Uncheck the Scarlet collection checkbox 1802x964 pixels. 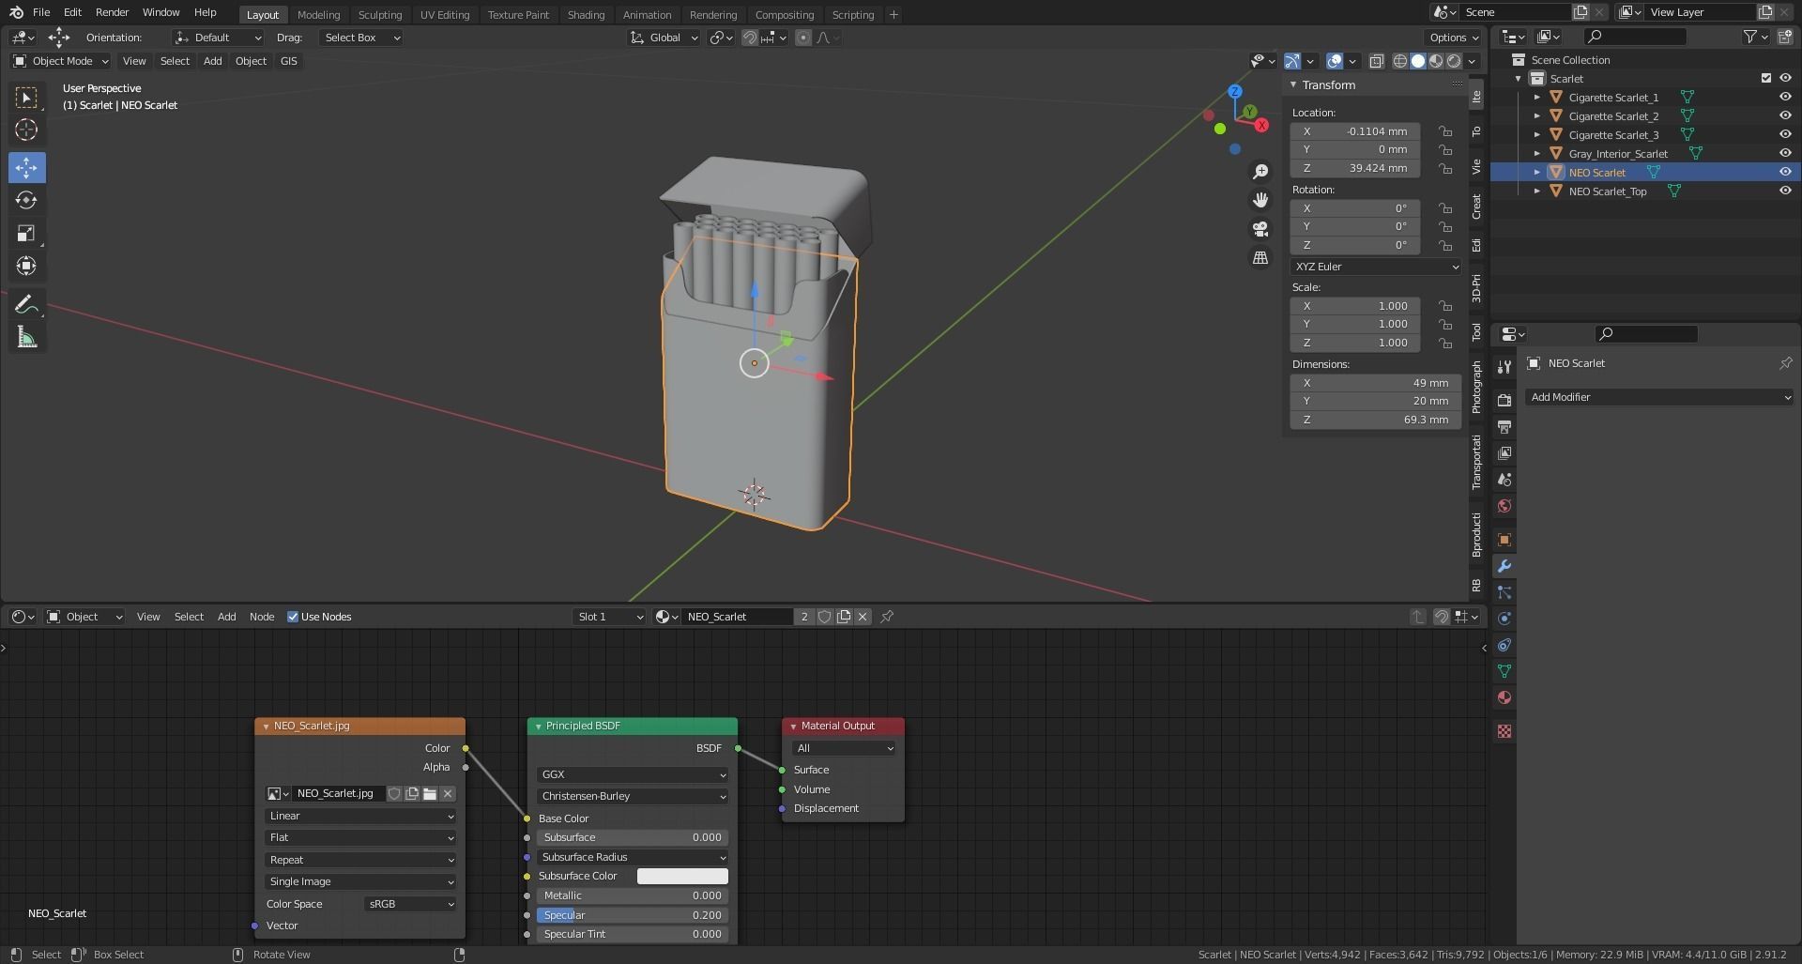click(x=1765, y=79)
